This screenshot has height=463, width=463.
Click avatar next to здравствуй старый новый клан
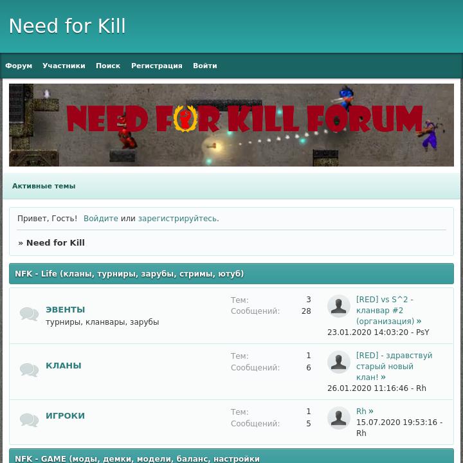point(339,362)
